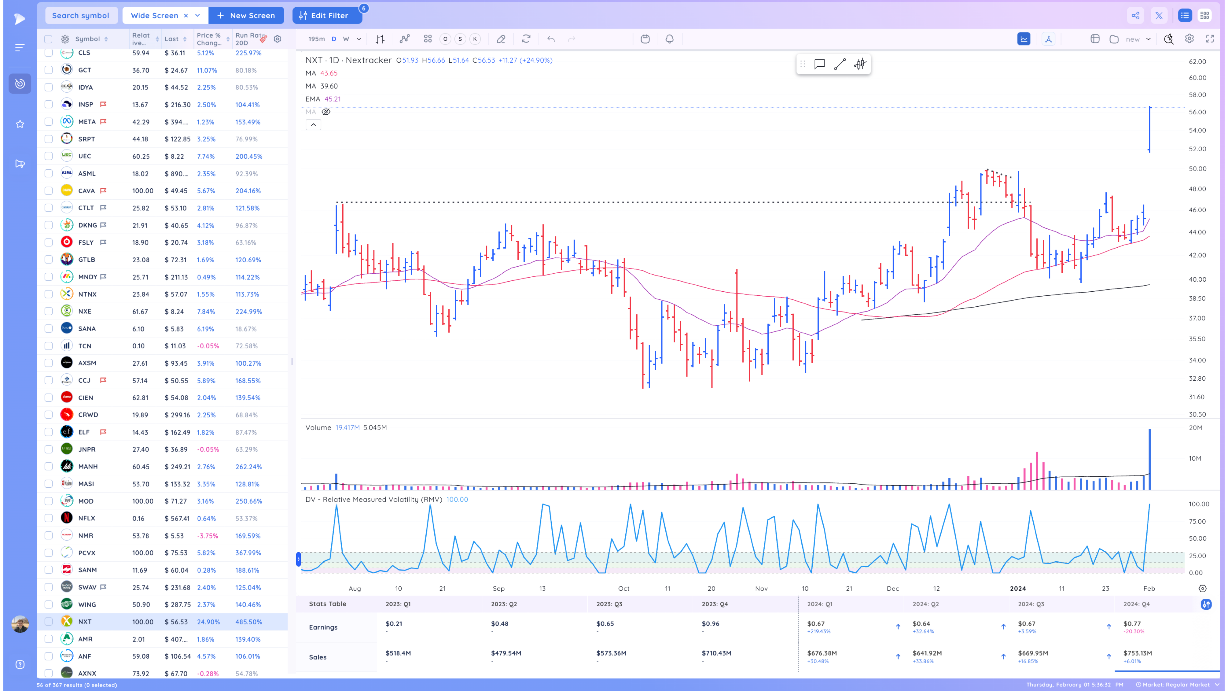Open the sidebar menu lines icon
The height and width of the screenshot is (691, 1228).
click(x=20, y=48)
